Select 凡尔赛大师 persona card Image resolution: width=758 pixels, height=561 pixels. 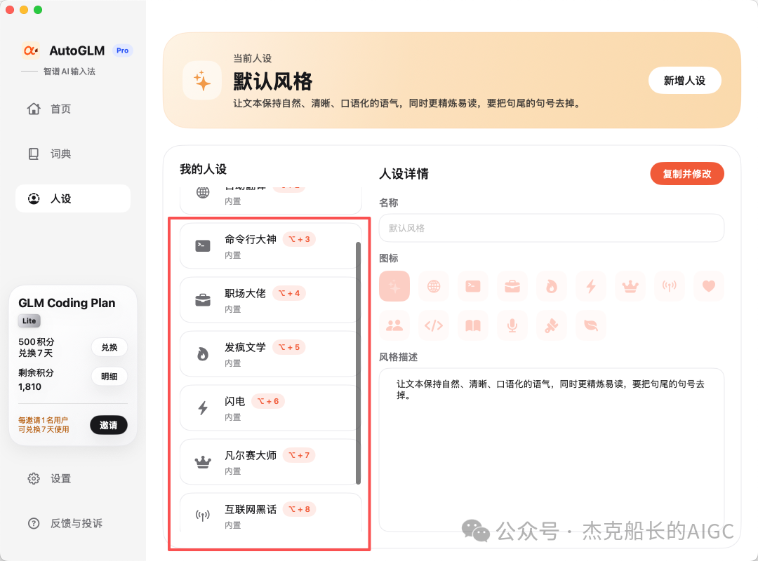point(270,462)
